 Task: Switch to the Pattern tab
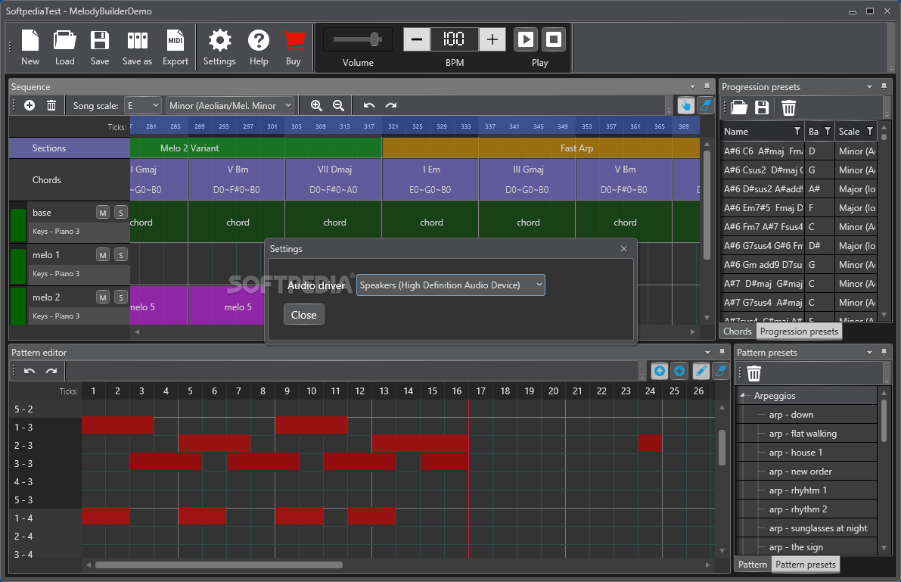pyautogui.click(x=752, y=565)
